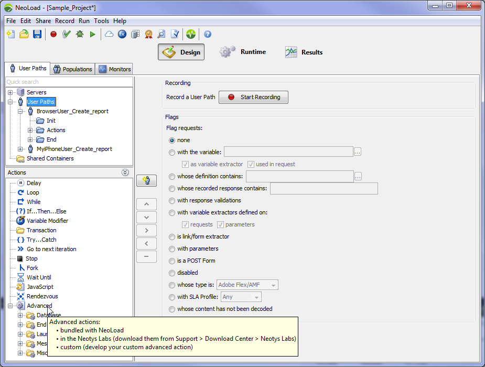Screen dimensions: 485x367
Task: Select the Variable Modifier action
Action: point(47,221)
